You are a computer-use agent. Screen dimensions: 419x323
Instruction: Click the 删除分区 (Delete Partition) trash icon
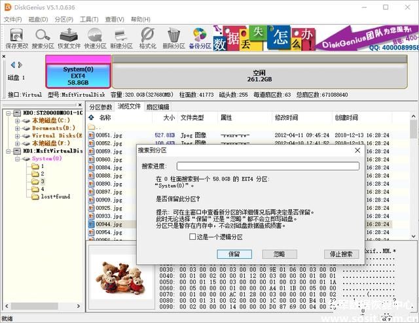pyautogui.click(x=173, y=38)
